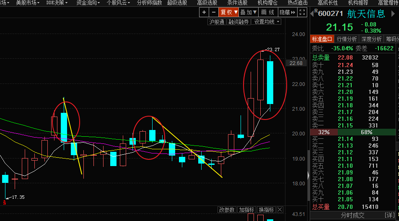Go to next stock with right arrow

[393, 14]
